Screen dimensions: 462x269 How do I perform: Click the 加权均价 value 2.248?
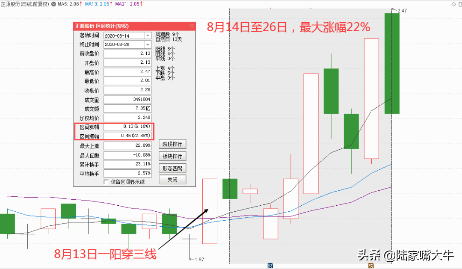127,118
